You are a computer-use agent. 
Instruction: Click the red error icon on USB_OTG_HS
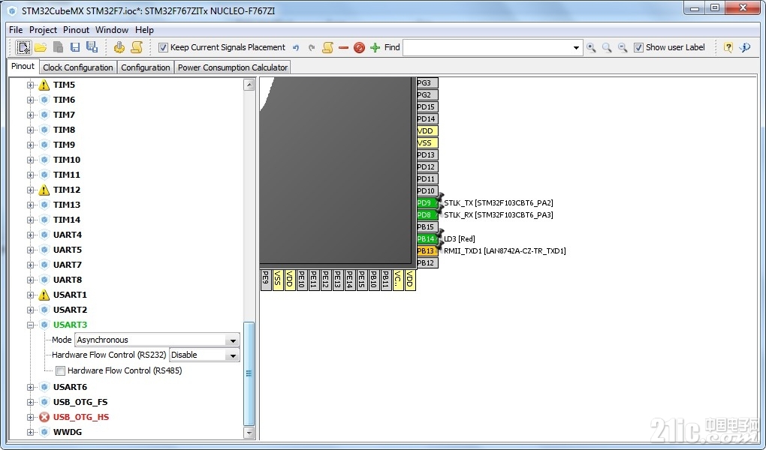click(x=44, y=417)
